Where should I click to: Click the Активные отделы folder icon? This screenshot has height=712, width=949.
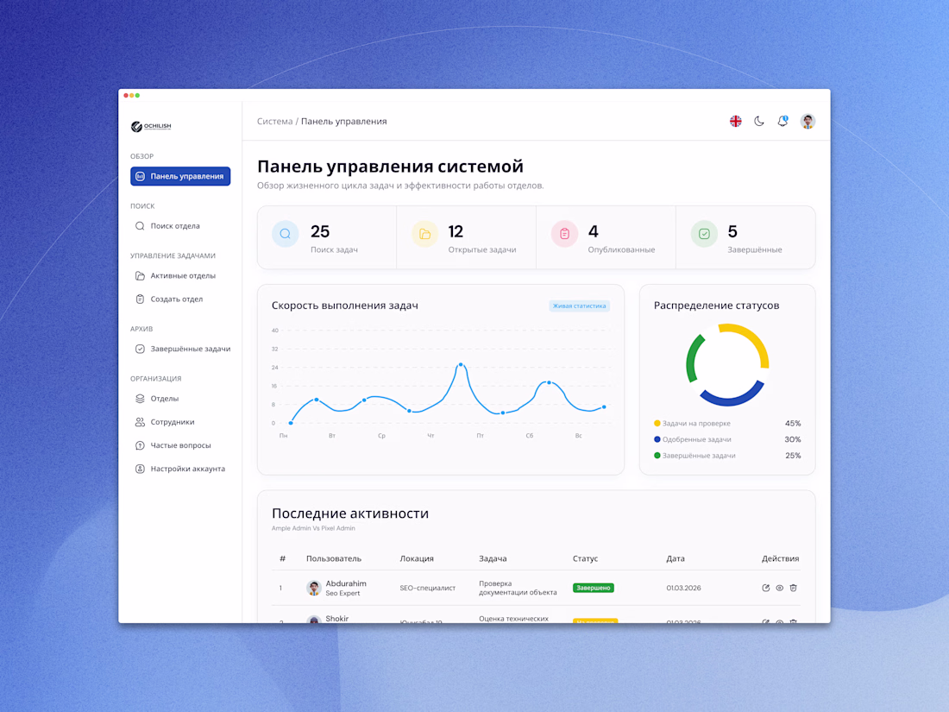(x=140, y=275)
